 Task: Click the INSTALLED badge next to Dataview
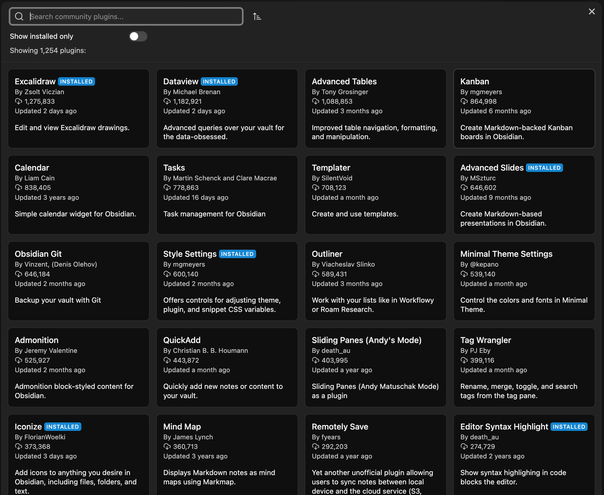tap(219, 82)
